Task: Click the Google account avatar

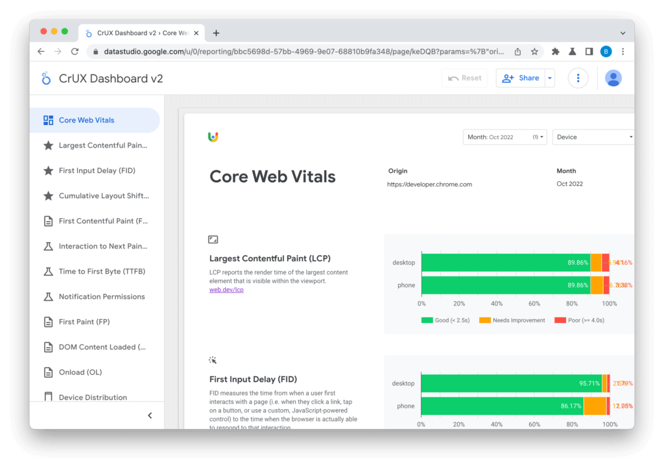Action: 613,78
